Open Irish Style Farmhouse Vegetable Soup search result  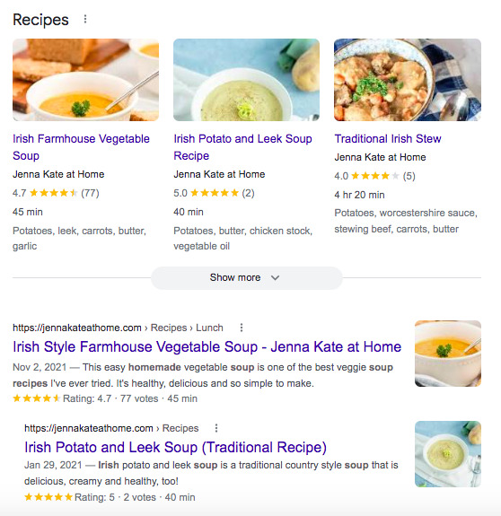pyautogui.click(x=207, y=347)
